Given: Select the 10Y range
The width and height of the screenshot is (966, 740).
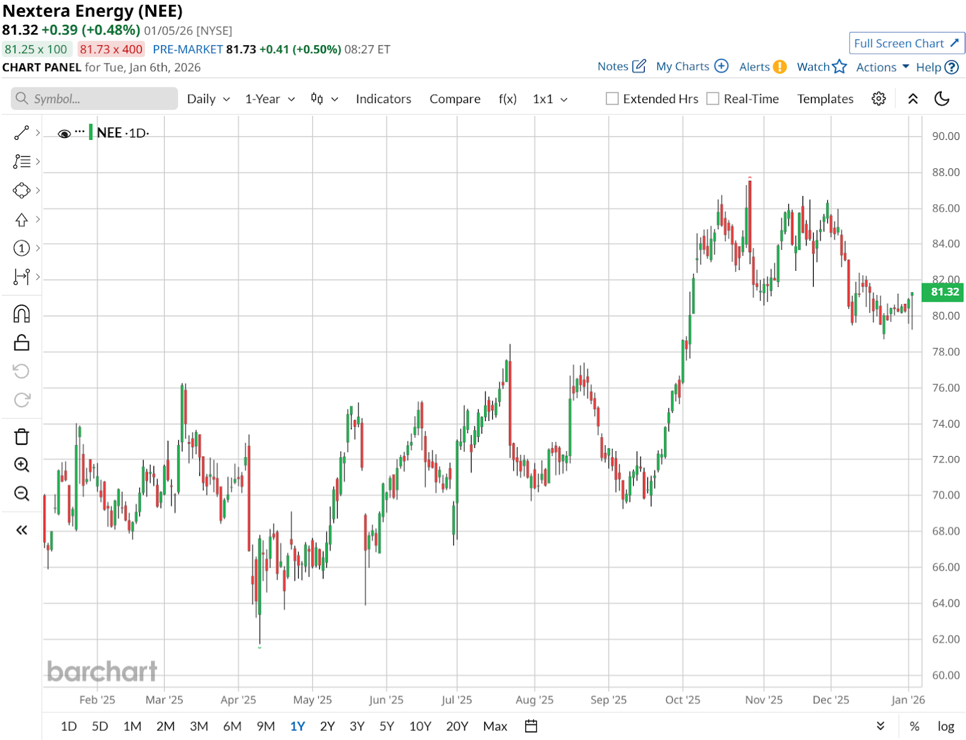Looking at the screenshot, I should pos(420,726).
